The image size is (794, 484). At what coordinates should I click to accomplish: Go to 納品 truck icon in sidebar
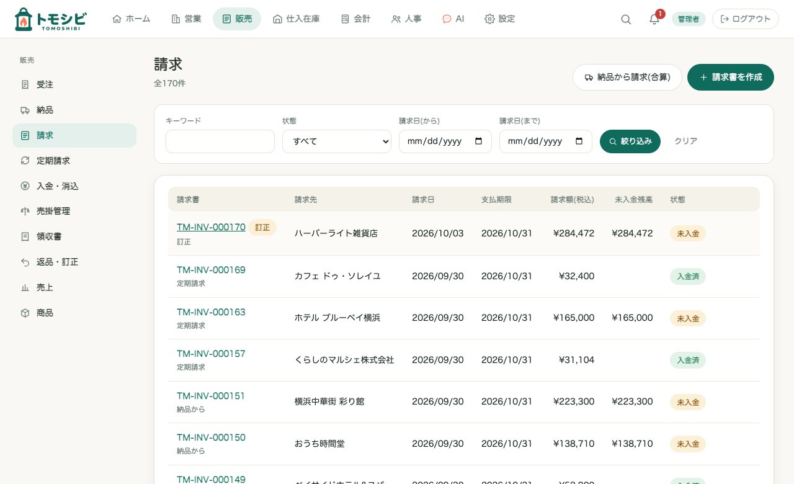[25, 110]
